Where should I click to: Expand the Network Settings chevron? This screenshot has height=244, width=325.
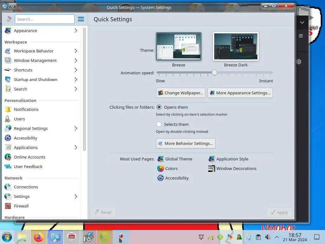(76, 196)
